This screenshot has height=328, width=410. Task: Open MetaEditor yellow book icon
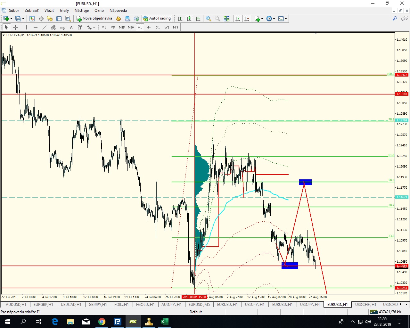click(x=119, y=19)
